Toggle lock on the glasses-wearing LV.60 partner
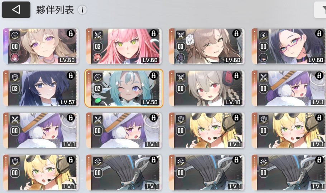 (x=319, y=33)
